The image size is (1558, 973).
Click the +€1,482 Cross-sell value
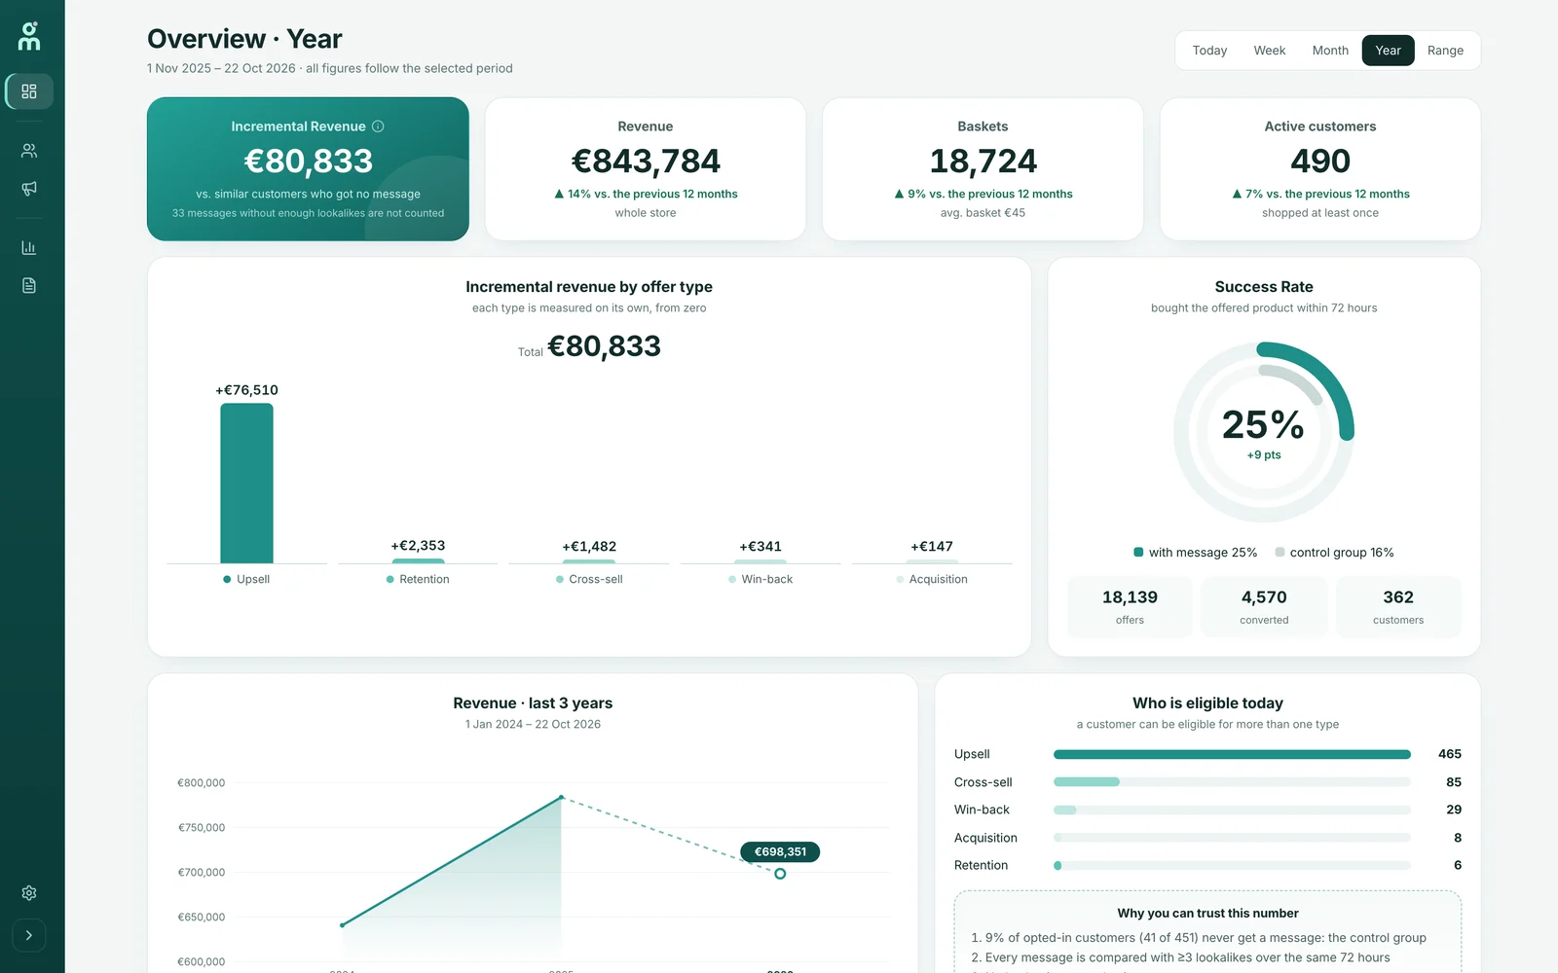coord(589,547)
